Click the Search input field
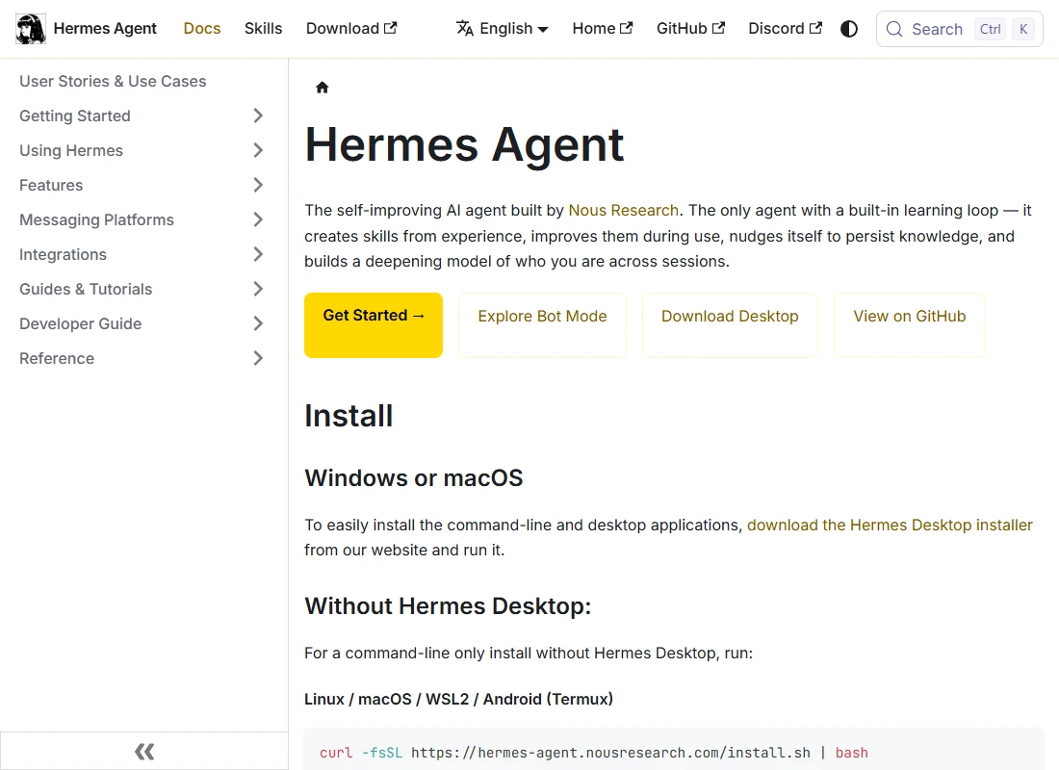Screen dimensions: 1059x770 pyautogui.click(x=960, y=29)
